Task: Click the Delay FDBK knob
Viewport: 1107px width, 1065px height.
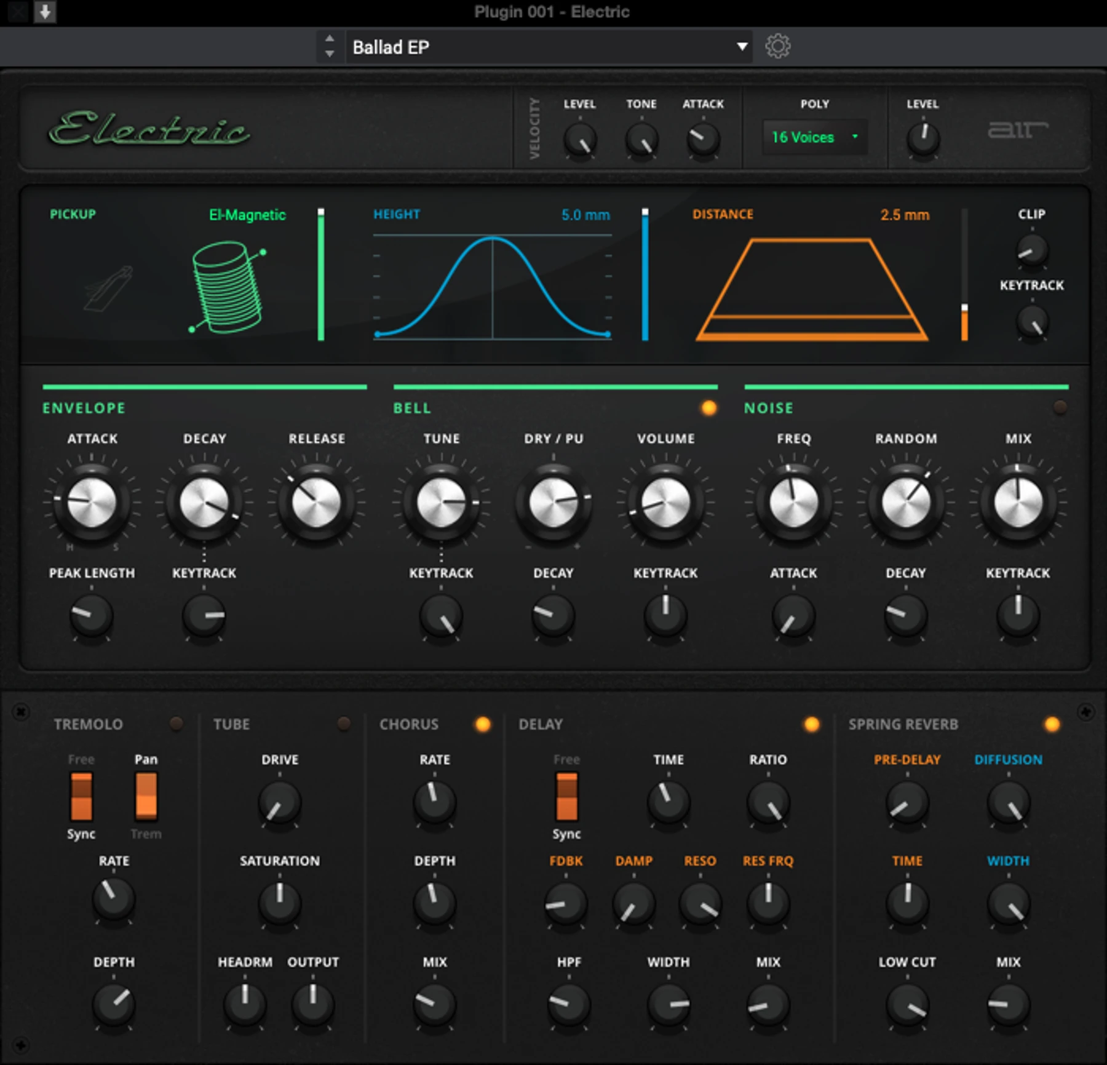Action: coord(565,904)
